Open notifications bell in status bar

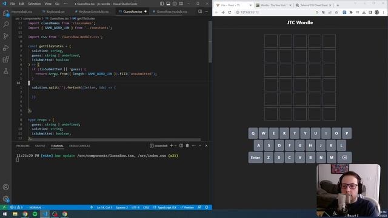[207, 207]
